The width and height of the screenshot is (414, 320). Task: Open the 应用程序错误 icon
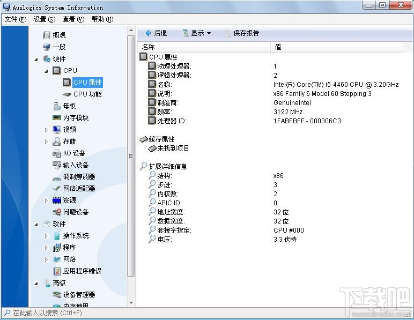tap(57, 271)
